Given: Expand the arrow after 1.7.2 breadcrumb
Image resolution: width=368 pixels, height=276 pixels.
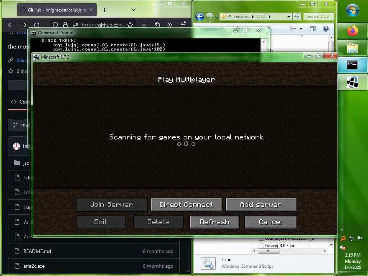Looking at the screenshot, I should click(270, 17).
